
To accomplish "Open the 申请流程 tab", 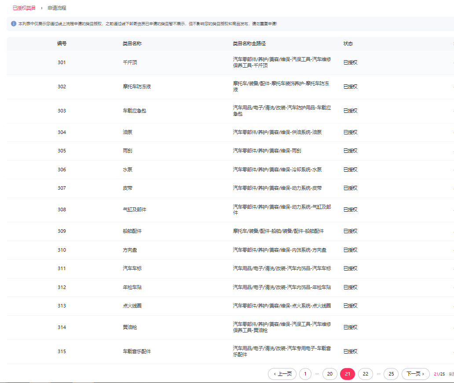I will click(57, 8).
